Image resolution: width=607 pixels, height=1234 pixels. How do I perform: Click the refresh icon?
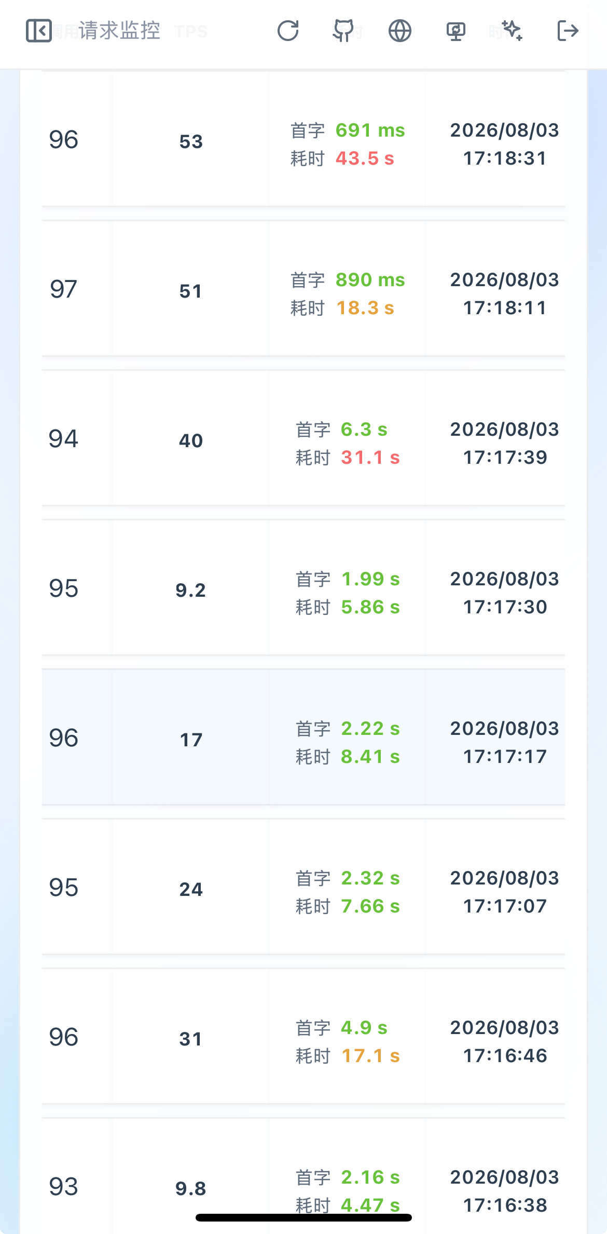288,31
